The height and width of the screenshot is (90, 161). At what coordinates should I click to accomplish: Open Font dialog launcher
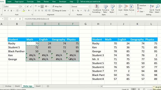point(32,15)
